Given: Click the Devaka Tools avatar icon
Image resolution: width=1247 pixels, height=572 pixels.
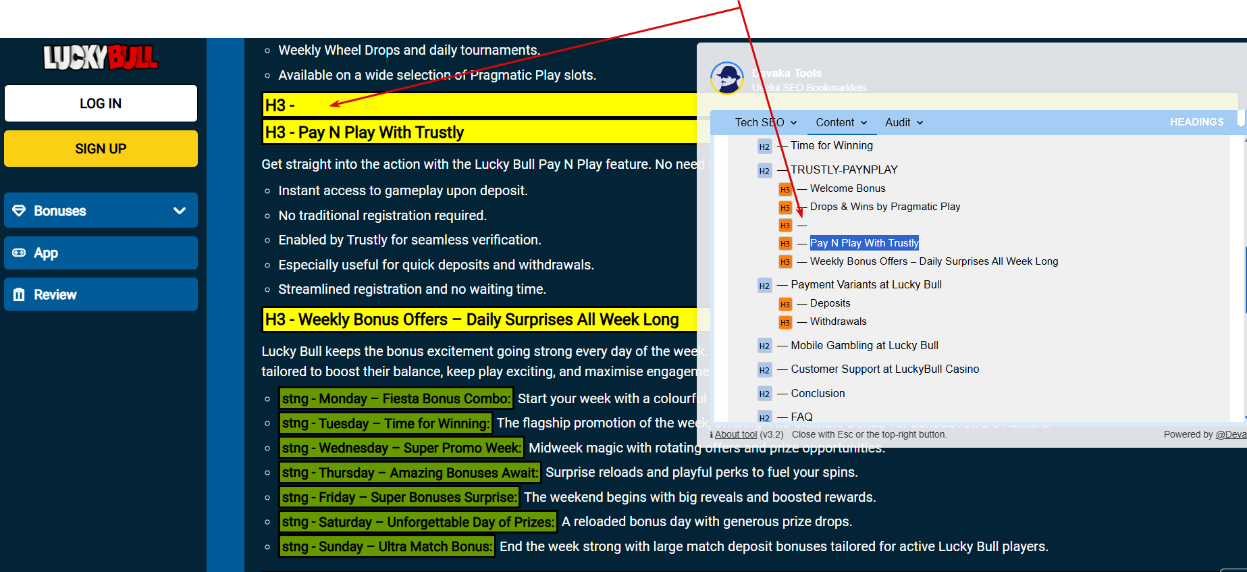Looking at the screenshot, I should [x=727, y=78].
